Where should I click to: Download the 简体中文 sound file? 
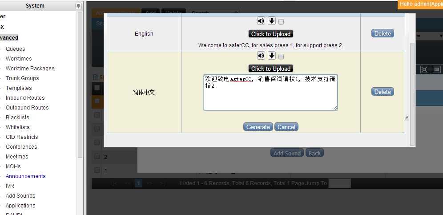tap(272, 56)
